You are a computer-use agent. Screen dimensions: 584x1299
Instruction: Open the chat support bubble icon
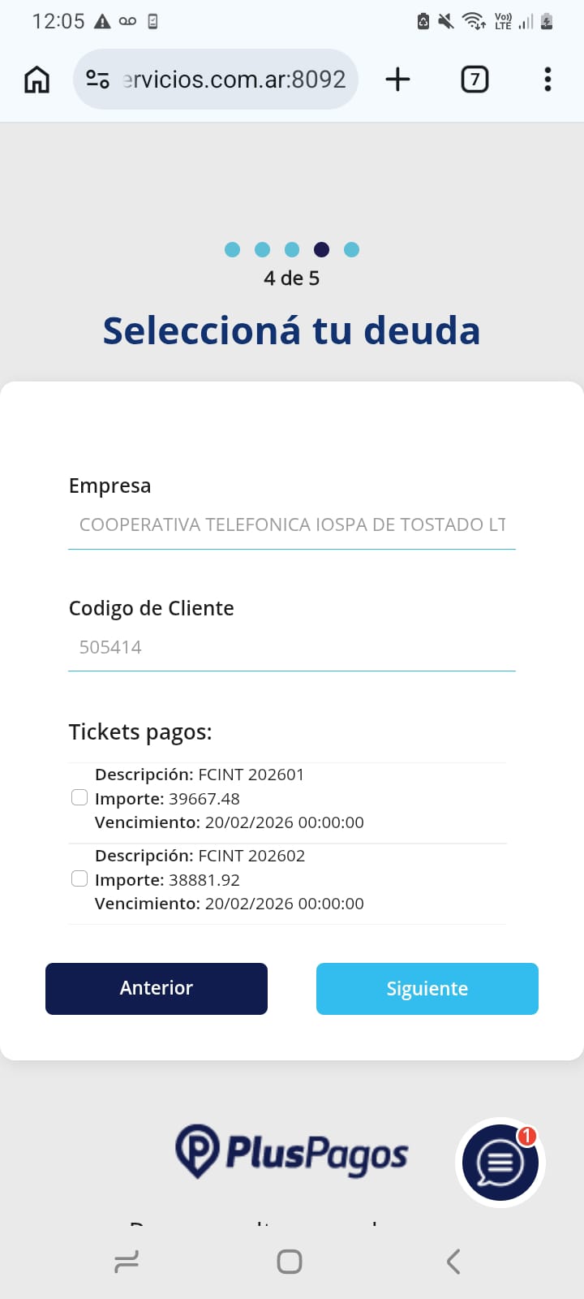click(500, 1163)
